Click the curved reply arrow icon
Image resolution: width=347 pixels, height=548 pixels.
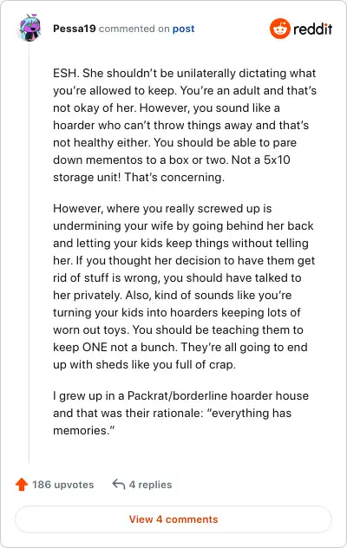(x=119, y=485)
